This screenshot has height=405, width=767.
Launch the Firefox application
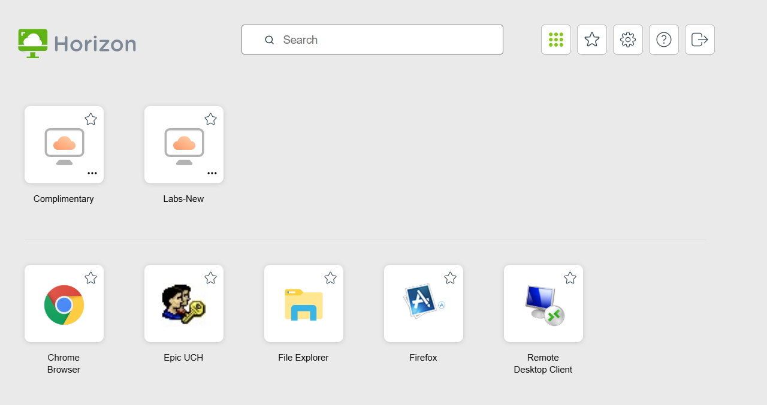[x=424, y=304]
